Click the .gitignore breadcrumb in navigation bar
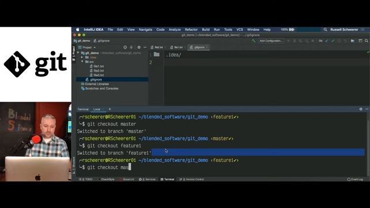Viewport: 370px width, 208px height. (x=102, y=41)
